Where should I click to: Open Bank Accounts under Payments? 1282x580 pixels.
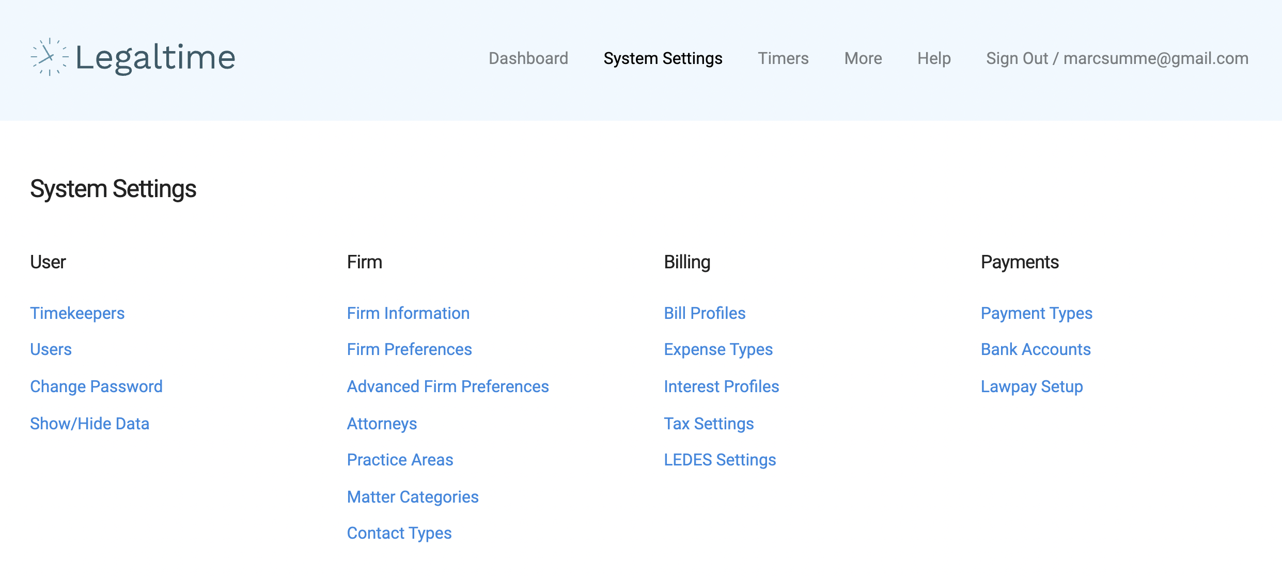1036,349
